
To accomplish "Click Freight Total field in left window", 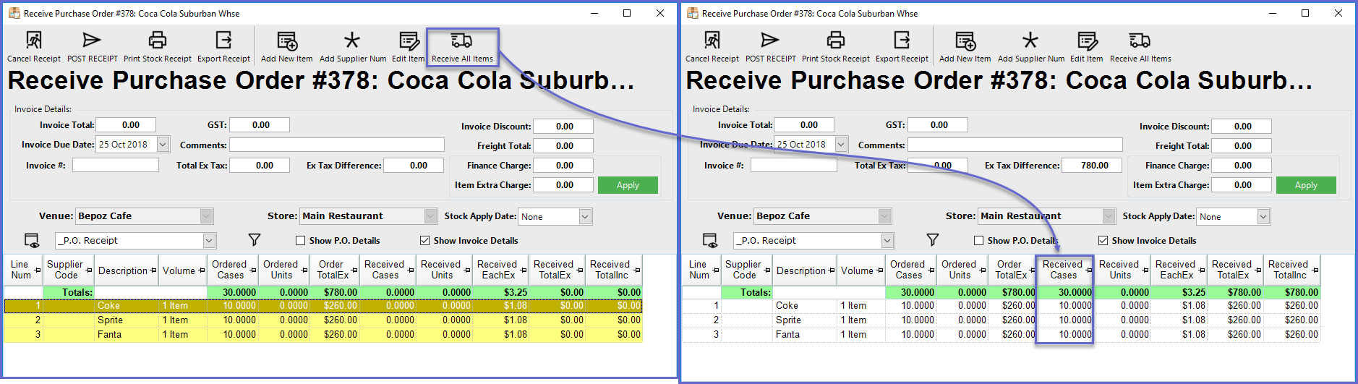I will (563, 146).
